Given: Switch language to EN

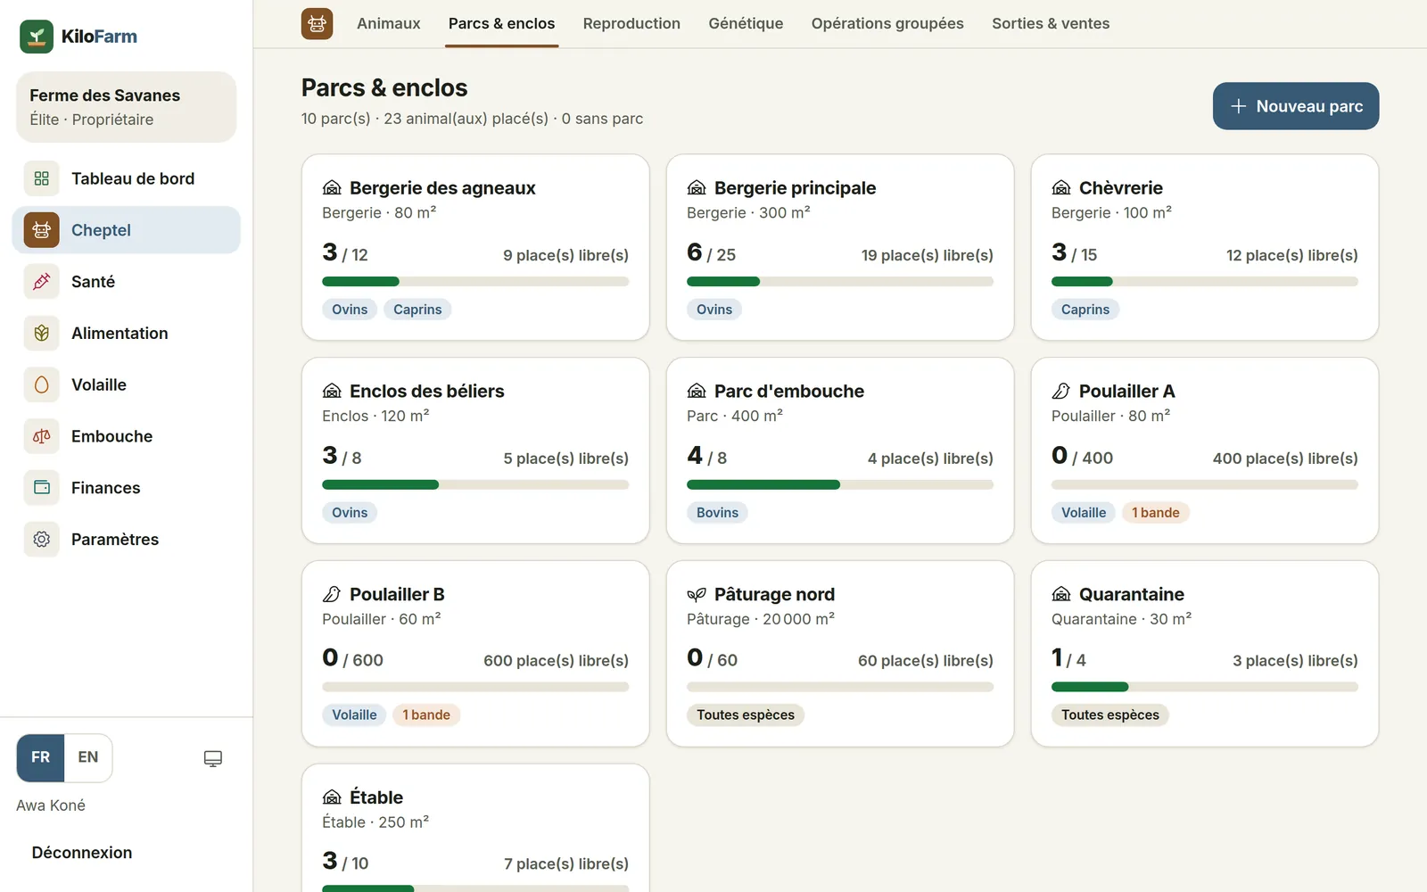Looking at the screenshot, I should [x=88, y=757].
